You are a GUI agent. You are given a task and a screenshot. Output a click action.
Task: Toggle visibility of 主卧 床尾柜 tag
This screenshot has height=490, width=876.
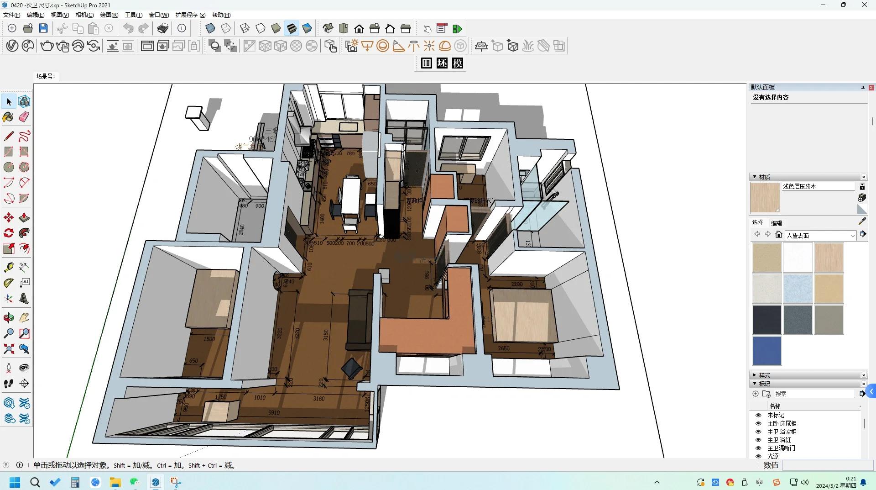[x=758, y=423]
